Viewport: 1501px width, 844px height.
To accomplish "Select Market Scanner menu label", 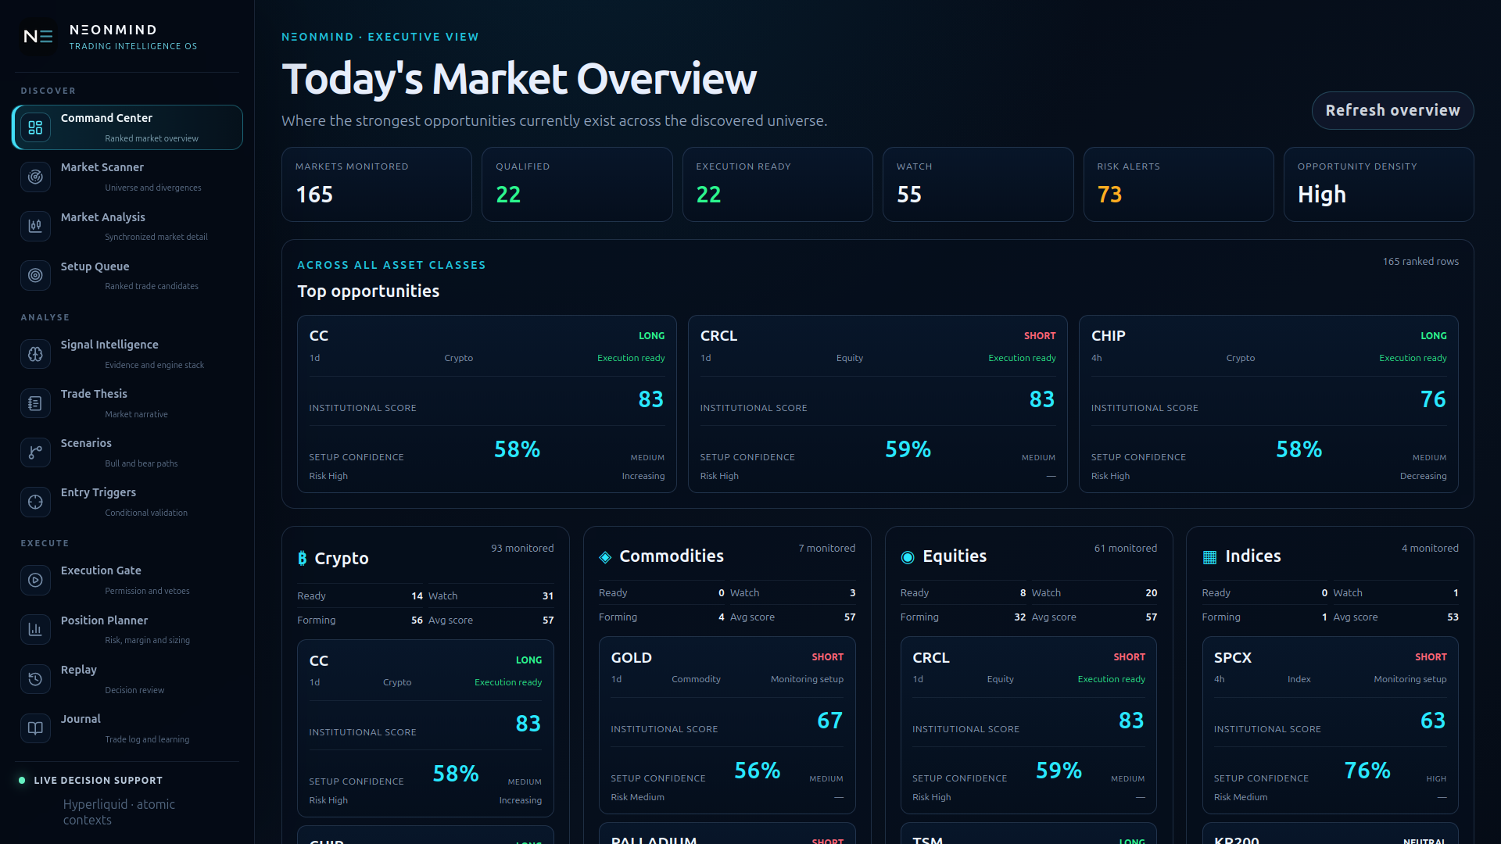I will click(102, 167).
